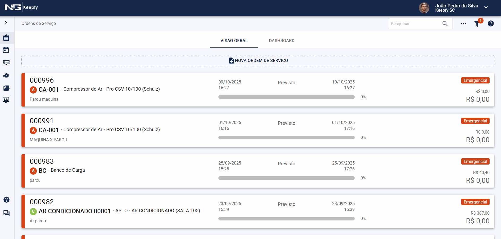Screen dimensions: 501x239
Task: Open the chat messages icon in sidebar
Action: pos(6,213)
